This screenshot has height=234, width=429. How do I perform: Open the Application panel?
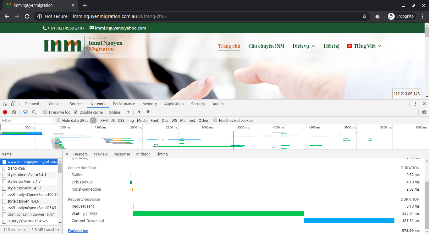point(174,104)
